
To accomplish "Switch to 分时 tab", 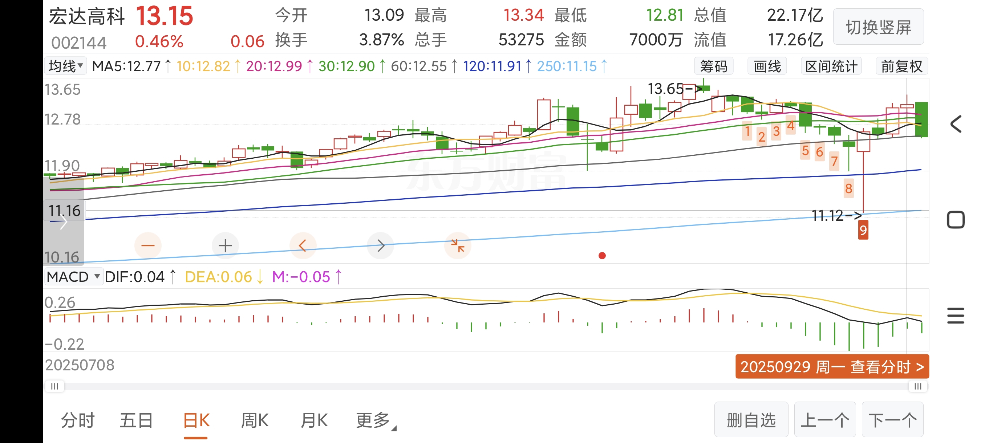I will click(78, 420).
